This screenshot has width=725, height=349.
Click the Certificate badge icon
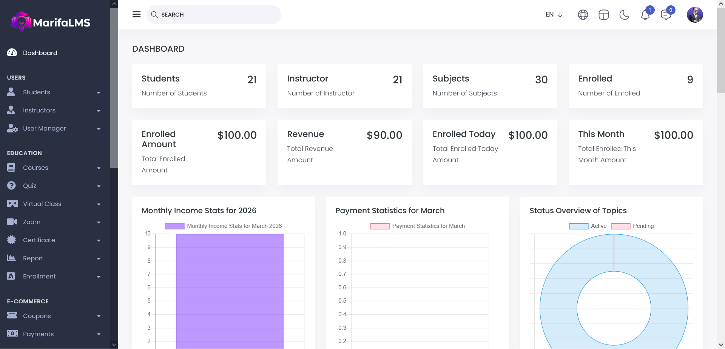tap(12, 240)
